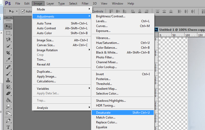
Task: Close the toolbox panel
Action: point(11,18)
